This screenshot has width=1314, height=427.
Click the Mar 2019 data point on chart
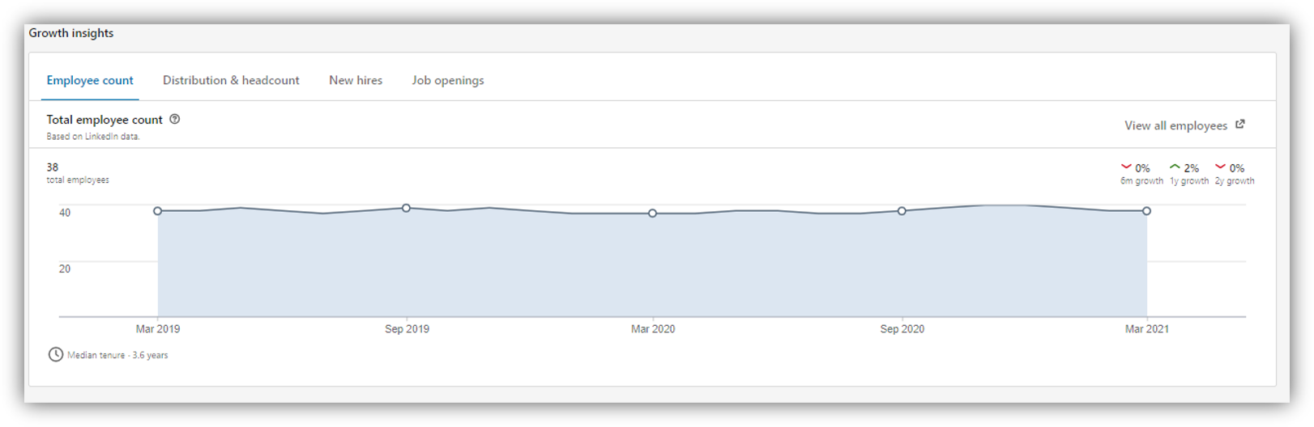coord(158,211)
